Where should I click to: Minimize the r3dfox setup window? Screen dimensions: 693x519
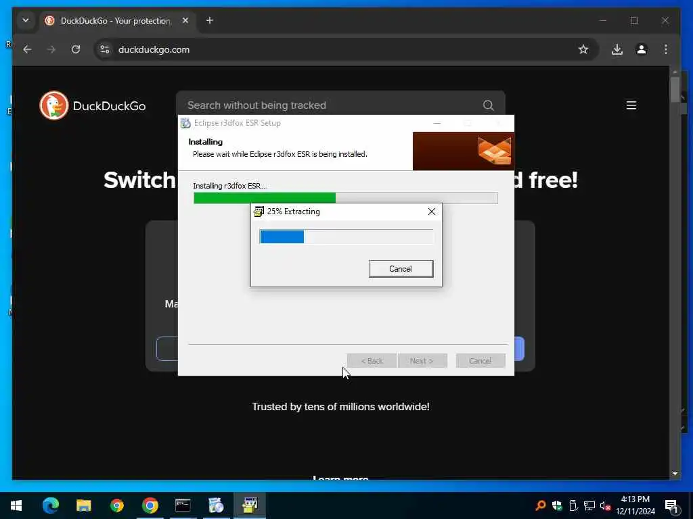pos(437,123)
